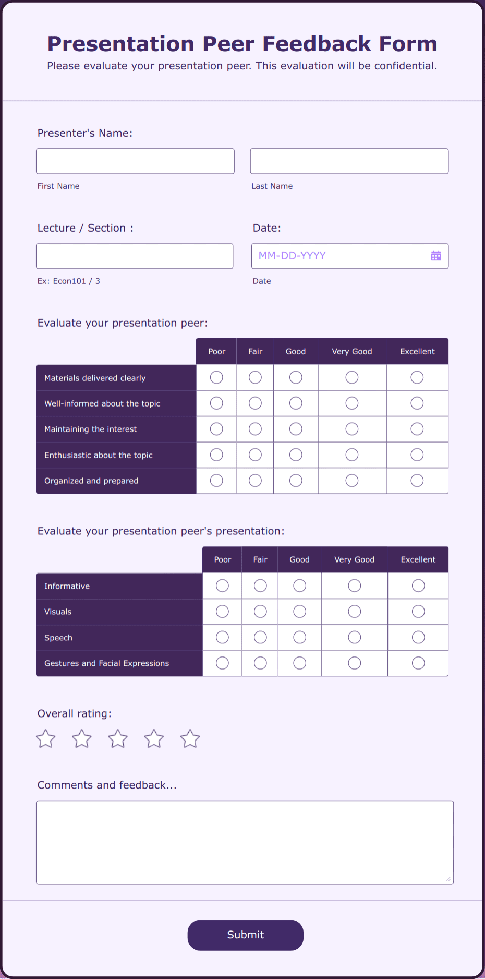
Task: Focus the Last Name field
Action: [x=349, y=161]
